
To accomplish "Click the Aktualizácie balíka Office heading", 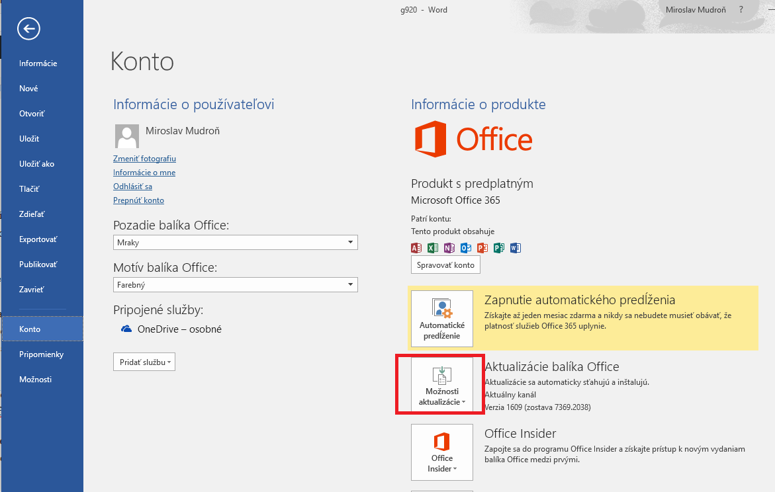I will (551, 366).
